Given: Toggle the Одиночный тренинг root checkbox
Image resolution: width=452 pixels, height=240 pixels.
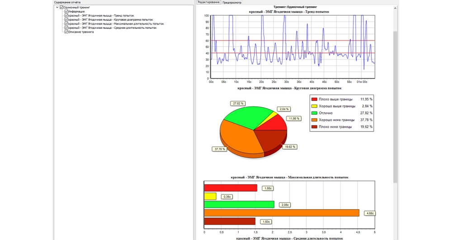Looking at the screenshot, I should [61, 7].
